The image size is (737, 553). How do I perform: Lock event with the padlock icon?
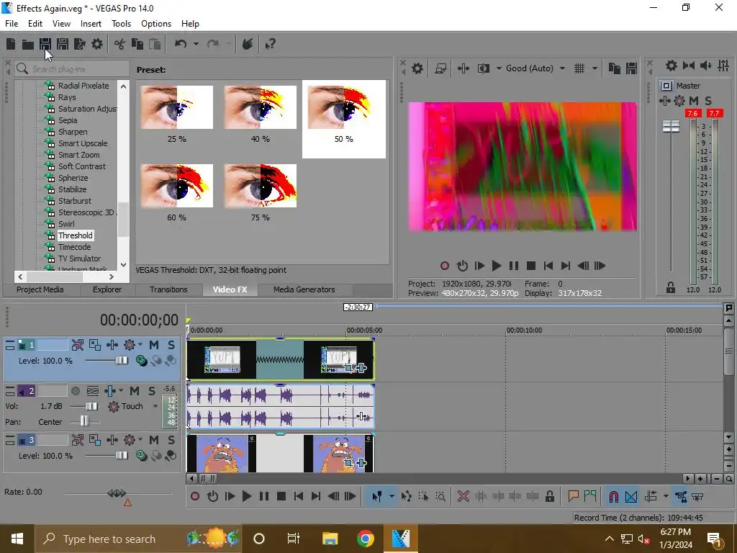pyautogui.click(x=549, y=496)
